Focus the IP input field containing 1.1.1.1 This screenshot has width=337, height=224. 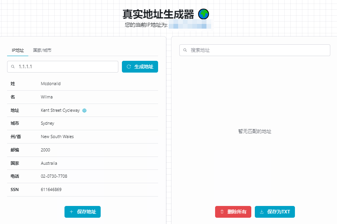tap(63, 67)
